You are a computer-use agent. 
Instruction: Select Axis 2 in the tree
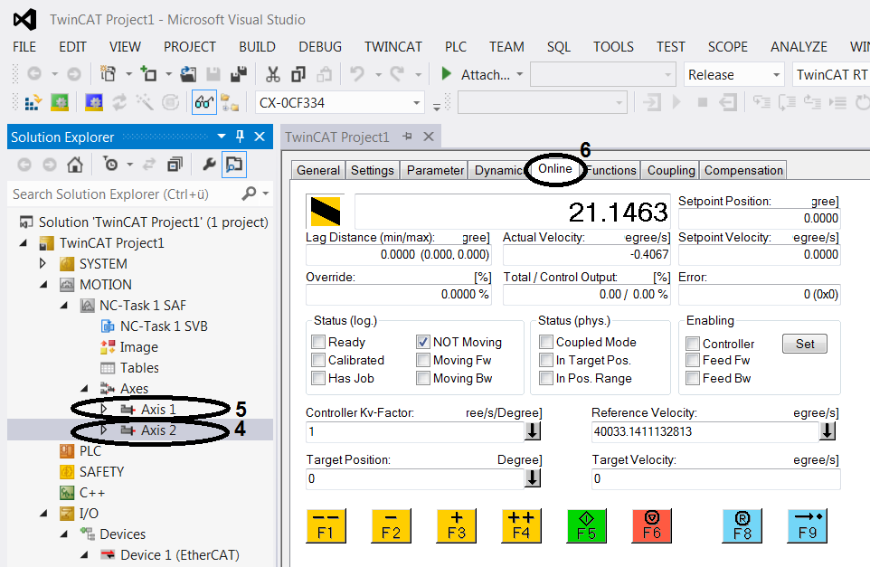pyautogui.click(x=158, y=430)
